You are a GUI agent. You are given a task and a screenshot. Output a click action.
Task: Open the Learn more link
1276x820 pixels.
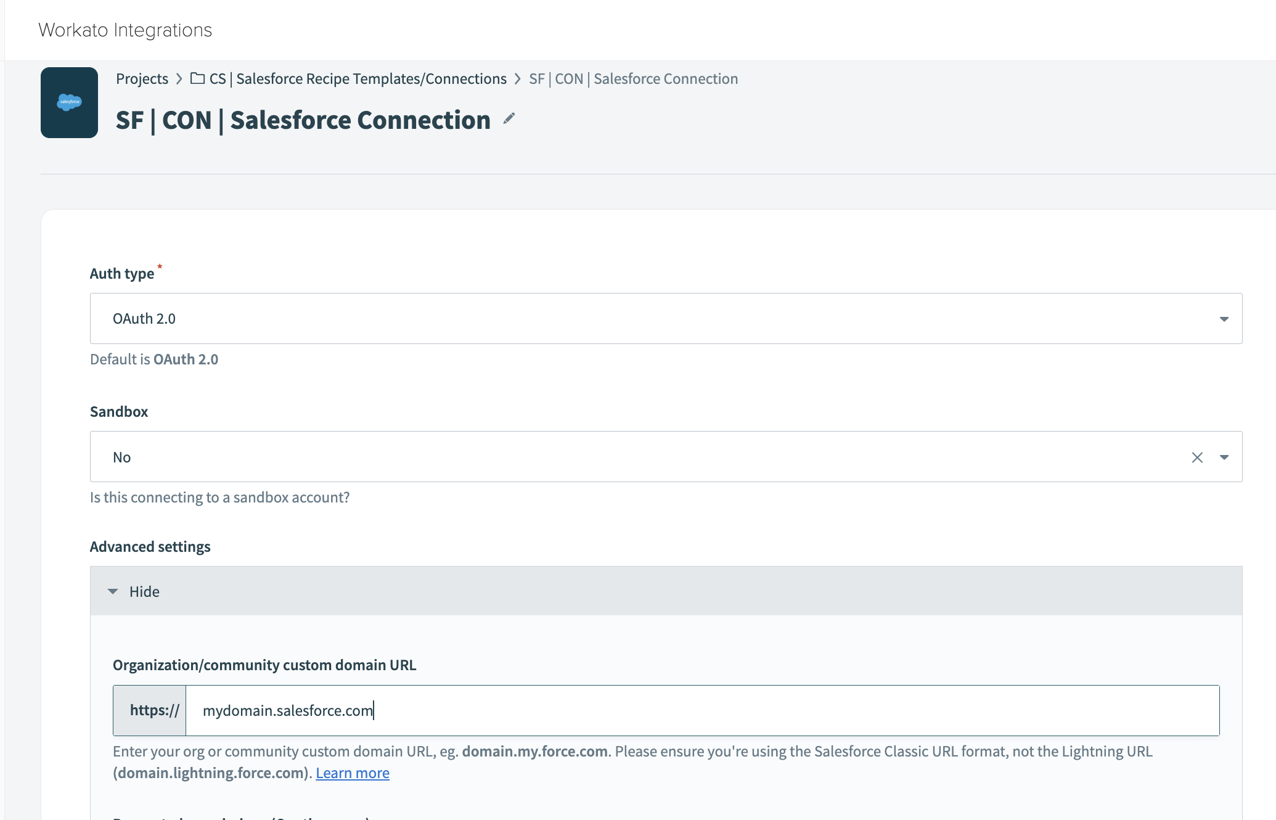[353, 773]
